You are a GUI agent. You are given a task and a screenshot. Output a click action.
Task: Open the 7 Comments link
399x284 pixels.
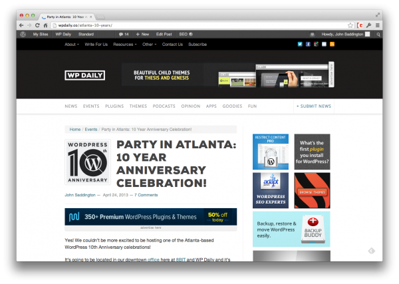click(x=146, y=195)
